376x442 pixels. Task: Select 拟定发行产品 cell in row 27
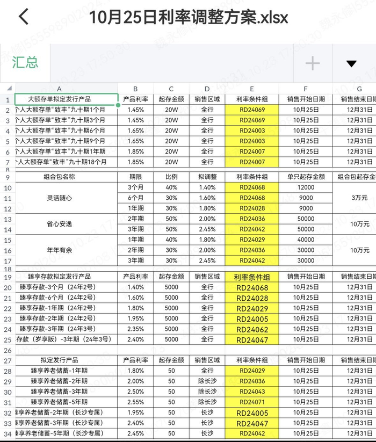(x=66, y=360)
